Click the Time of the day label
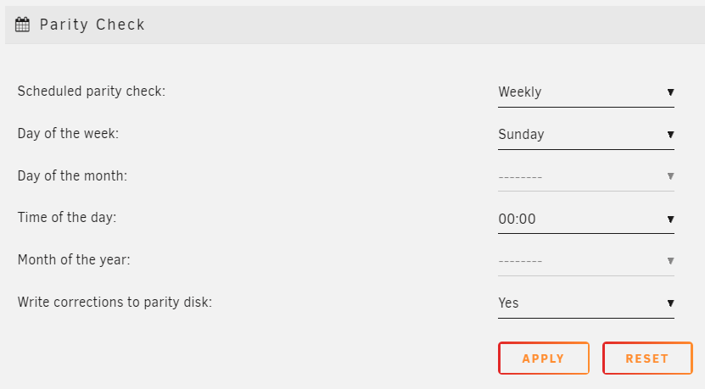The height and width of the screenshot is (389, 705). [x=67, y=218]
